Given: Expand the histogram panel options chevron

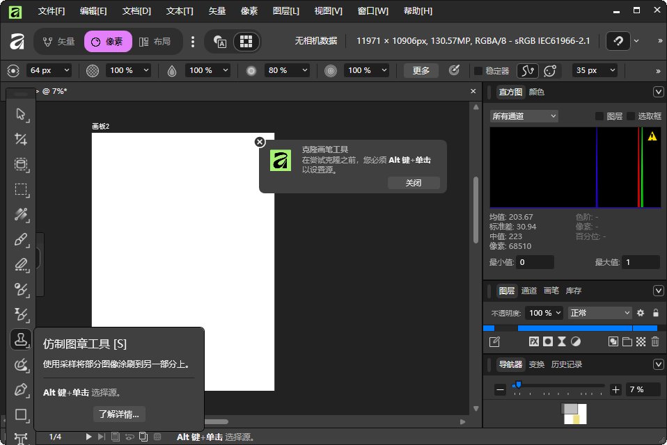Looking at the screenshot, I should (x=659, y=92).
